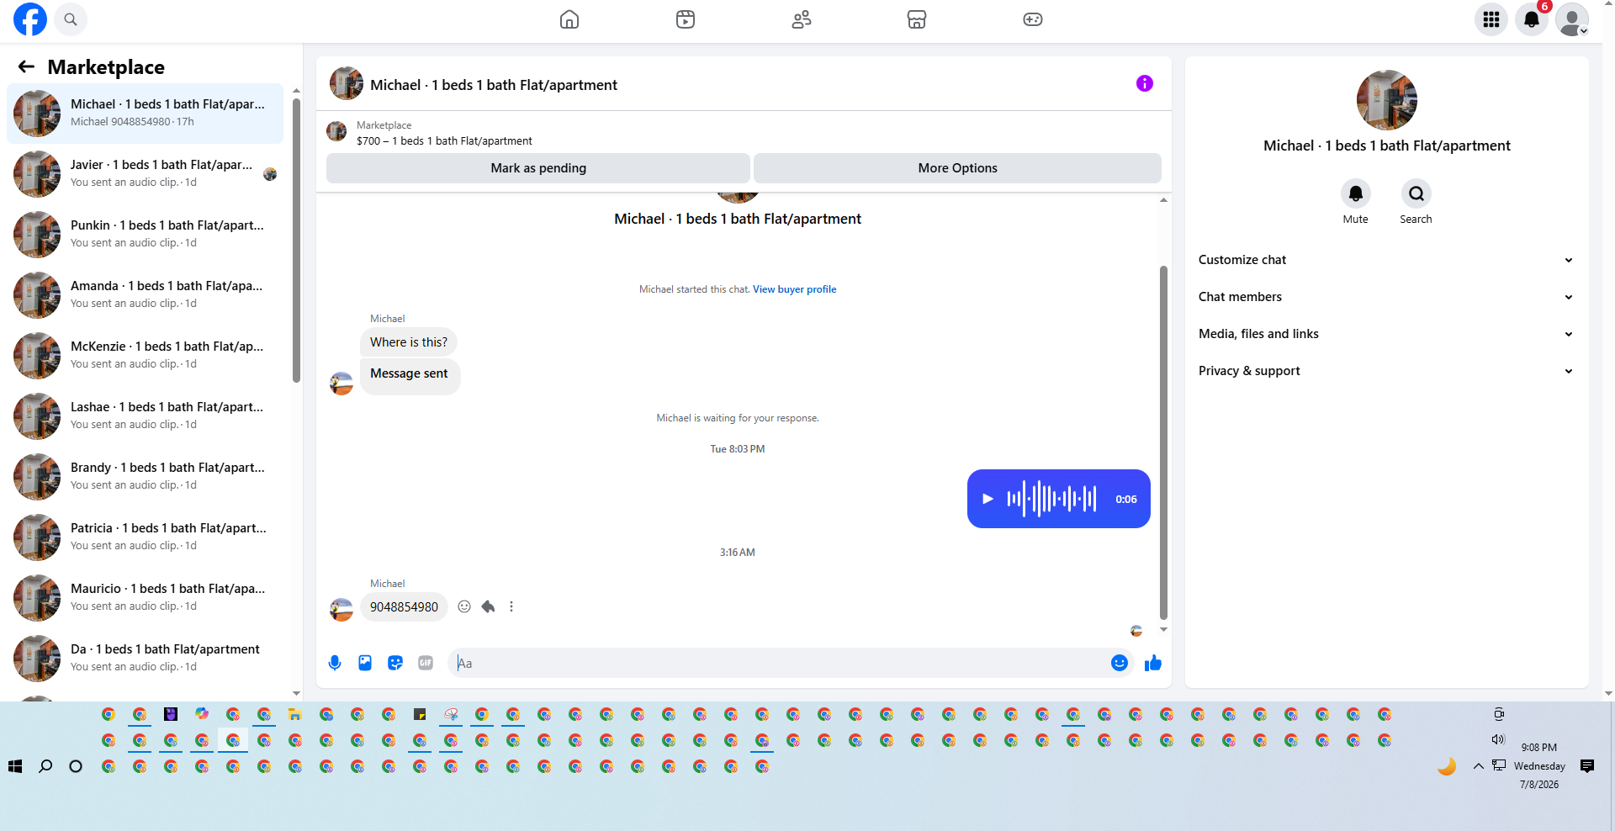
Task: Open the nine-dot apps menu
Action: click(1491, 19)
